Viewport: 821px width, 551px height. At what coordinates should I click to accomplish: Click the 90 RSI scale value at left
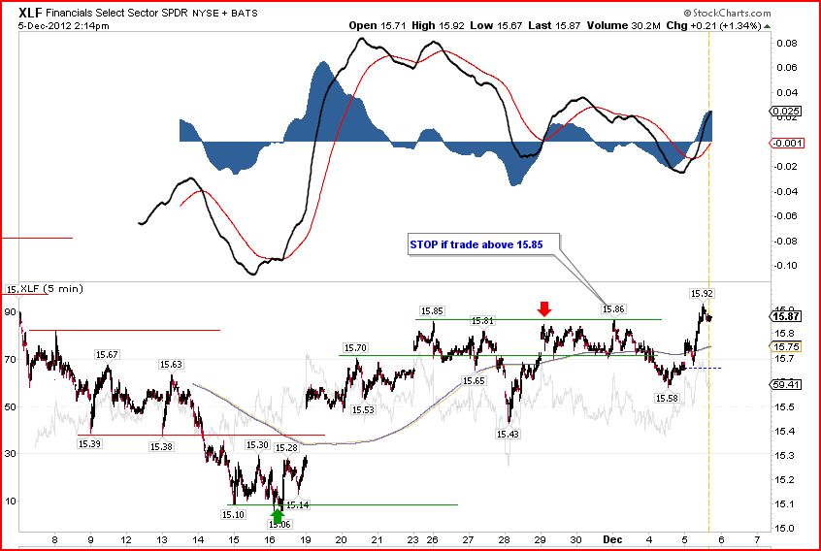(10, 311)
